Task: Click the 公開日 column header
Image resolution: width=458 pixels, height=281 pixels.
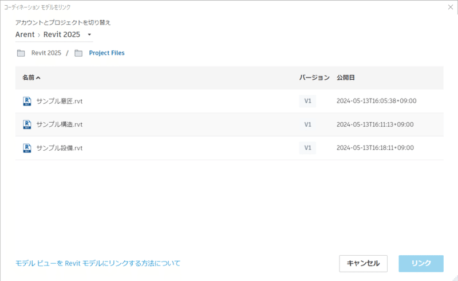Action: (346, 77)
